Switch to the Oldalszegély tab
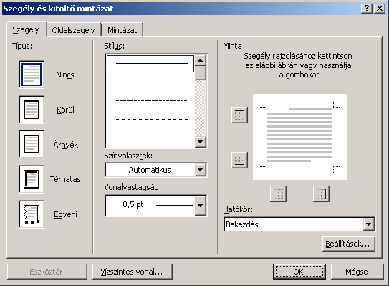 point(73,30)
